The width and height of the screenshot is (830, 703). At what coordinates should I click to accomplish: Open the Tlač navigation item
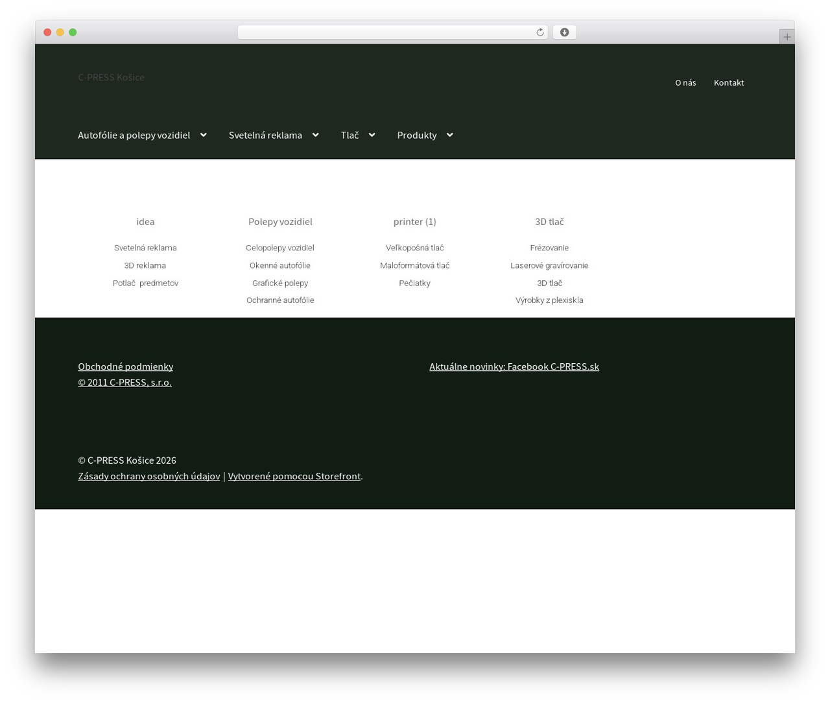coord(350,135)
